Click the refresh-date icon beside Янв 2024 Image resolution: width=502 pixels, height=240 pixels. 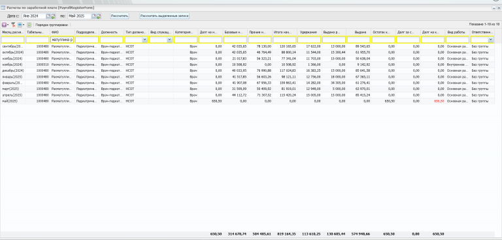(53, 16)
